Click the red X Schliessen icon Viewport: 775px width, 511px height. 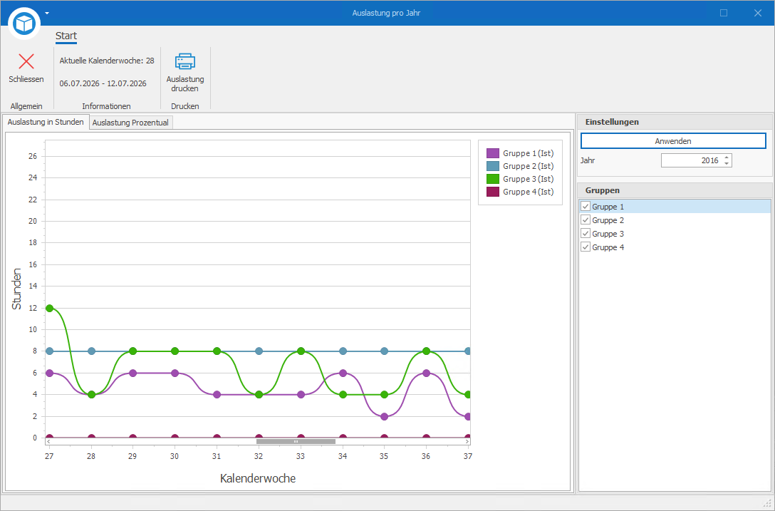pos(26,61)
